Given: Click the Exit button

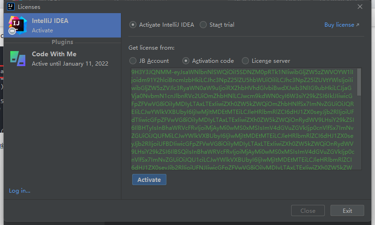Looking at the screenshot, I should [x=347, y=210].
